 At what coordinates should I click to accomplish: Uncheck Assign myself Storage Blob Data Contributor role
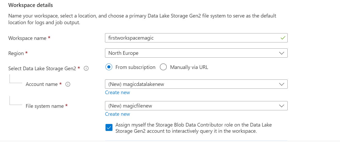point(109,128)
